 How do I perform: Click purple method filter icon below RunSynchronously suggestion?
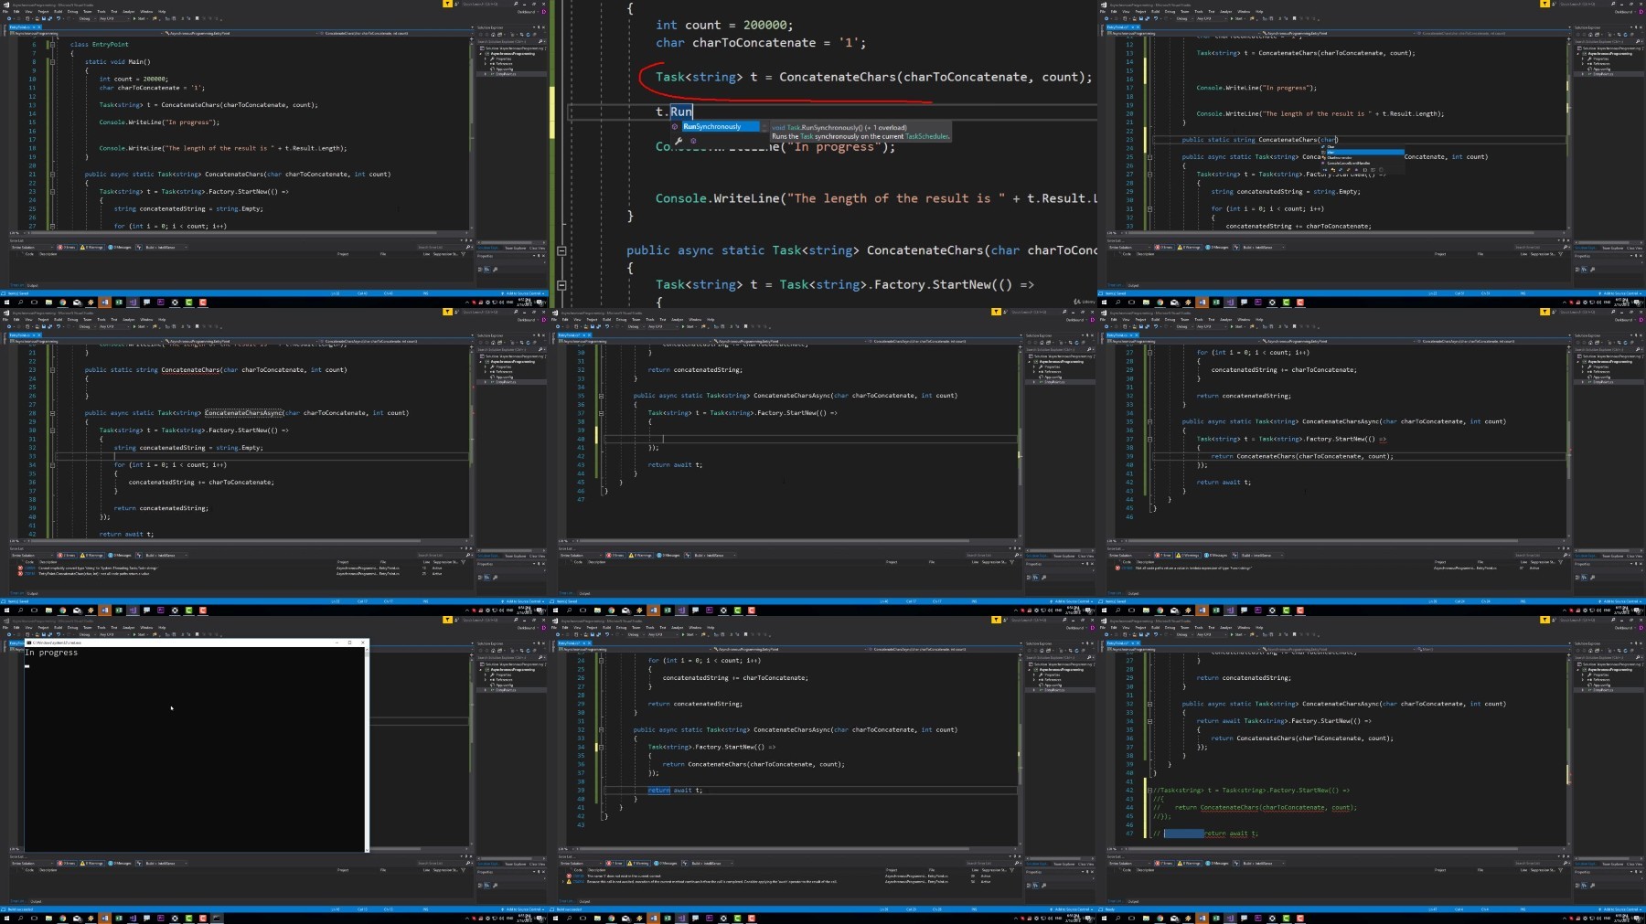click(x=692, y=141)
